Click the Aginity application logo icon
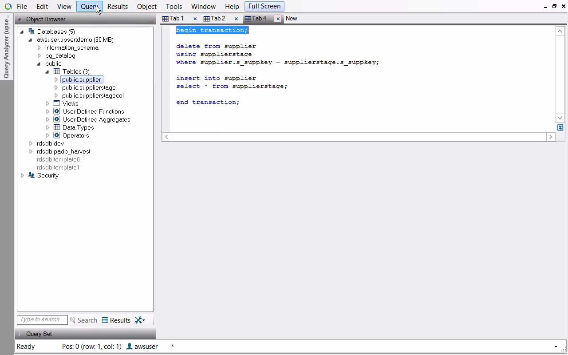 coord(8,7)
